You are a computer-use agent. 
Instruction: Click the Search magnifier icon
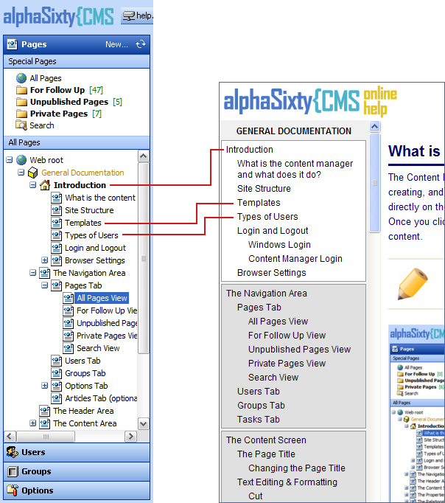[x=21, y=125]
